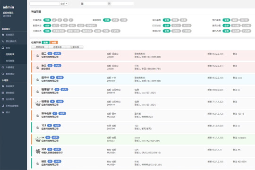This screenshot has height=170, width=255.
Task: Open 任务列表 in the sidebar submenu
Action: tap(10, 54)
